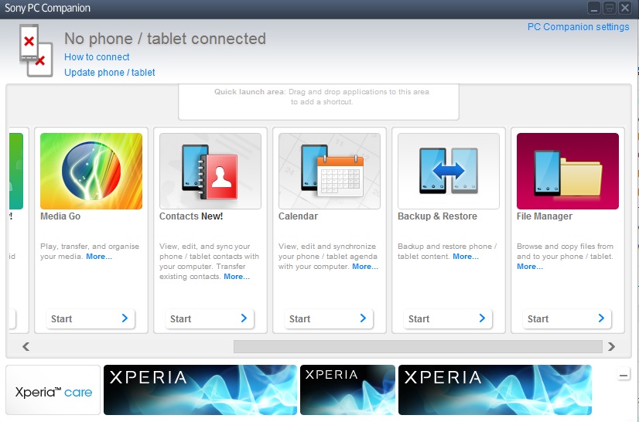Viewport: 639px width, 422px height.
Task: Collapse the banner area with minus button
Action: click(x=624, y=376)
